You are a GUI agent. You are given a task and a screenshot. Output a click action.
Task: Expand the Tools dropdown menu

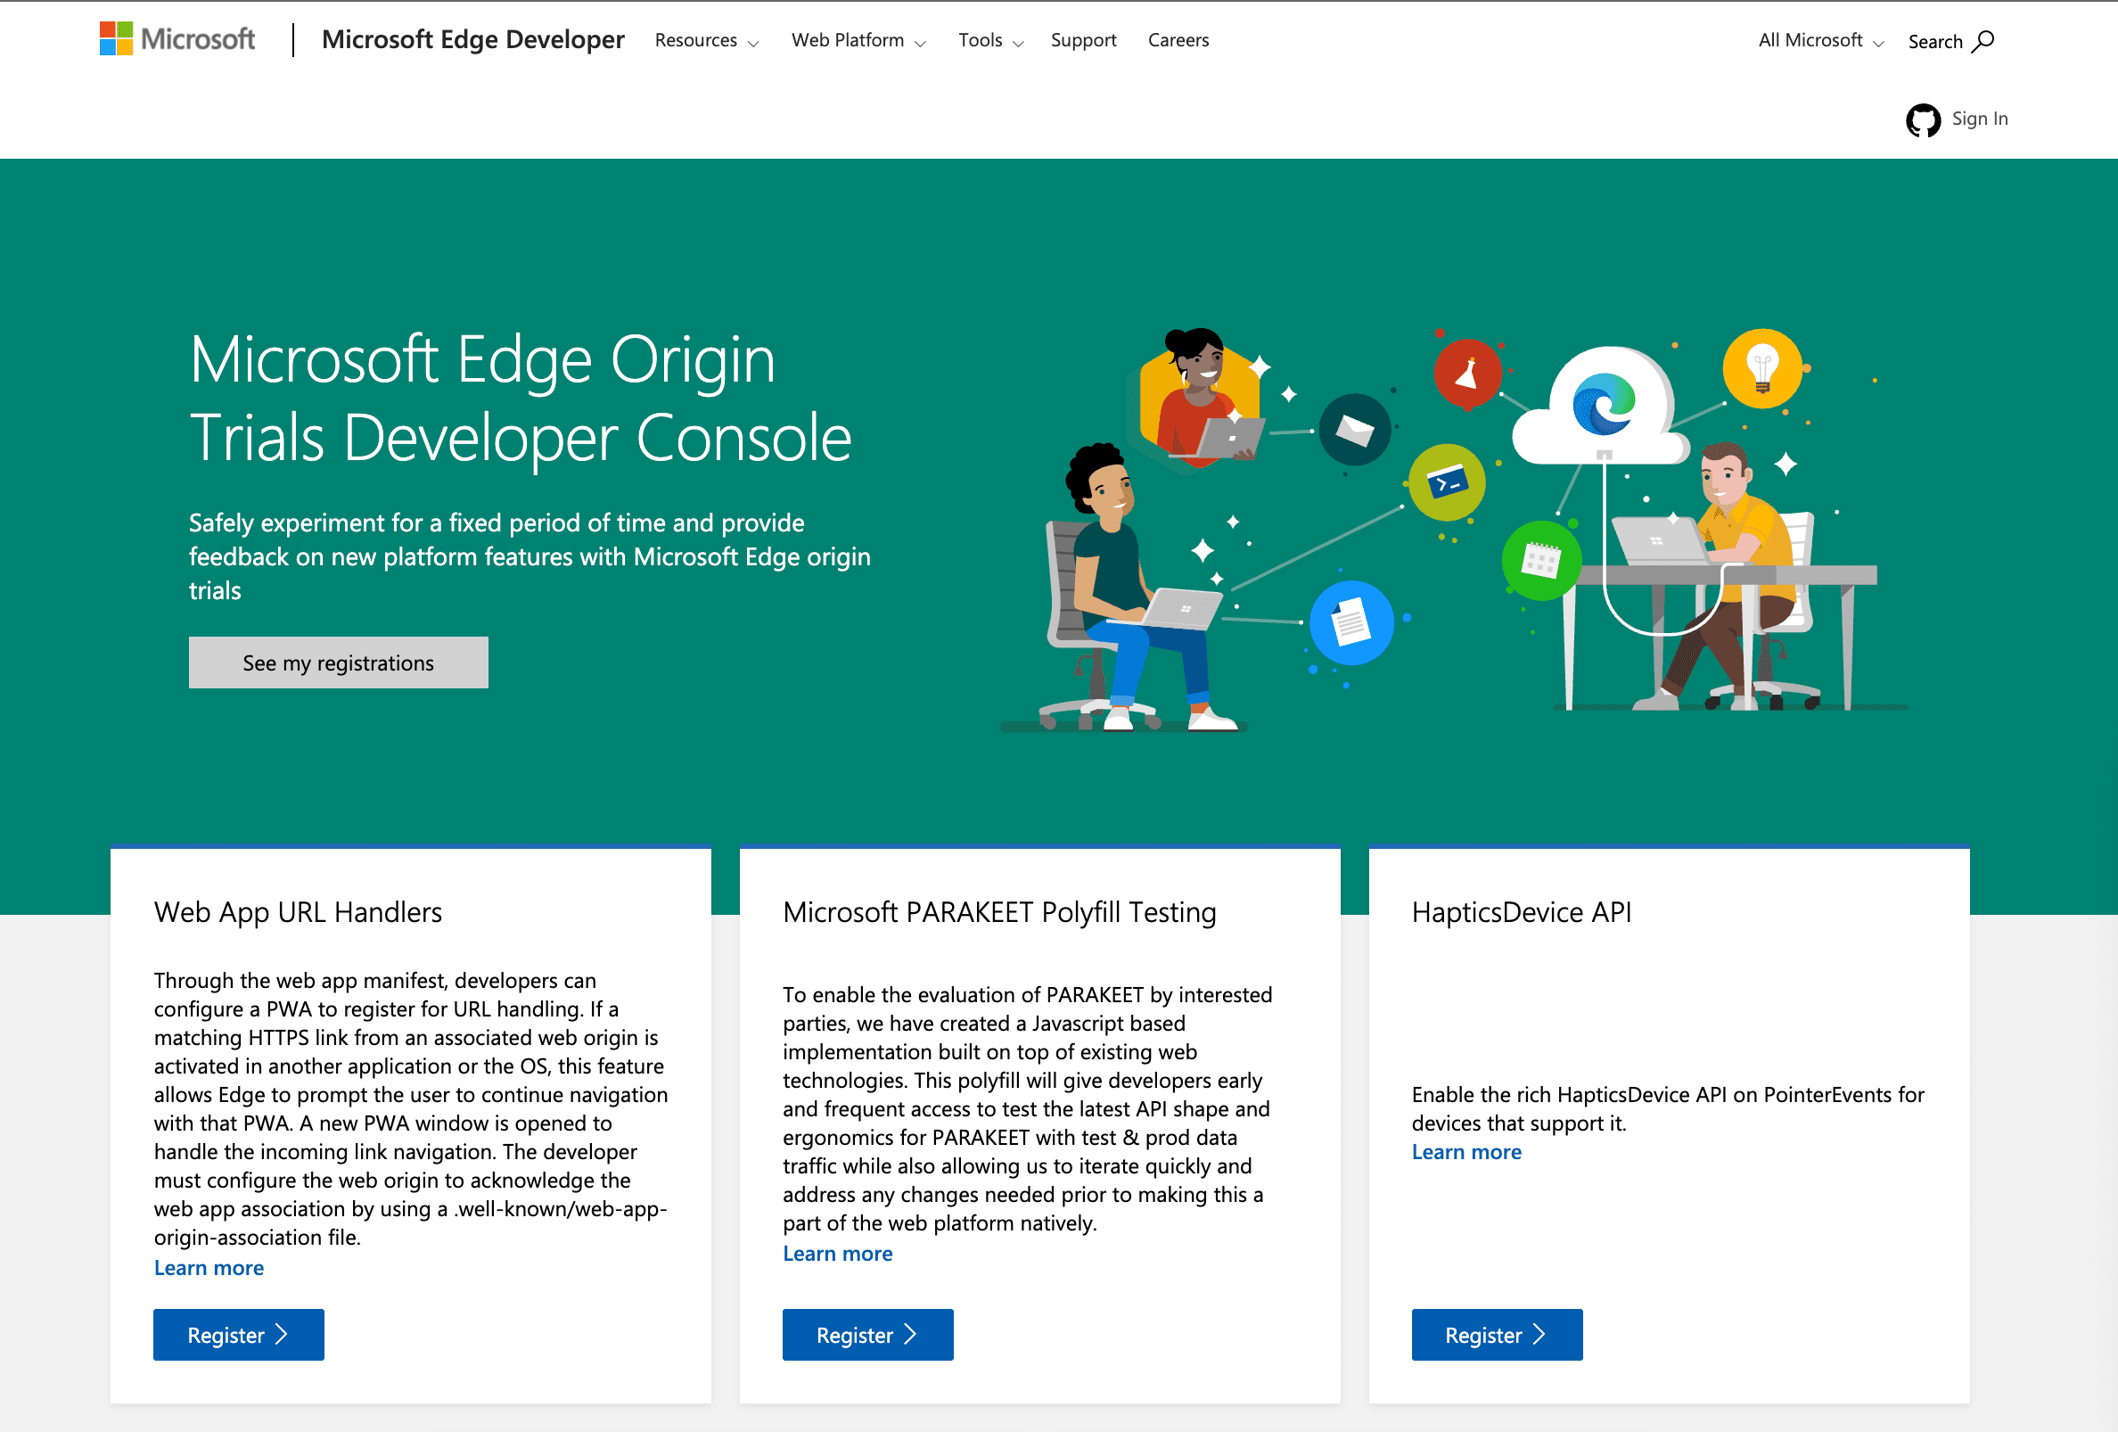click(987, 40)
